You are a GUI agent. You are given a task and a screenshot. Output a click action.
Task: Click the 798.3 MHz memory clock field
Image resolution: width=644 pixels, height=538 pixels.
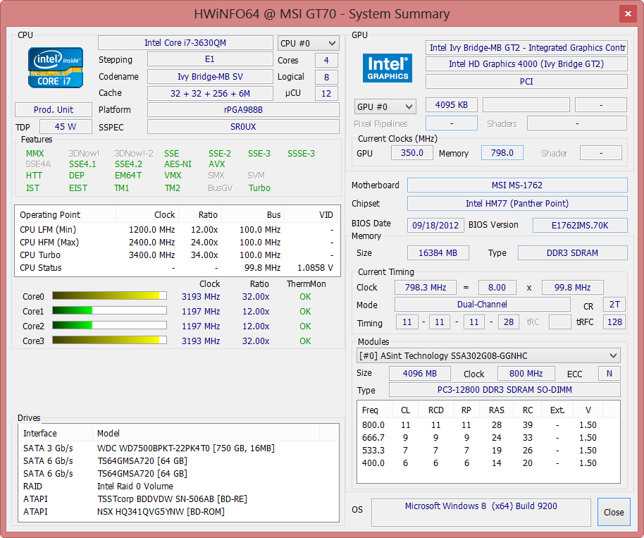[x=425, y=287]
